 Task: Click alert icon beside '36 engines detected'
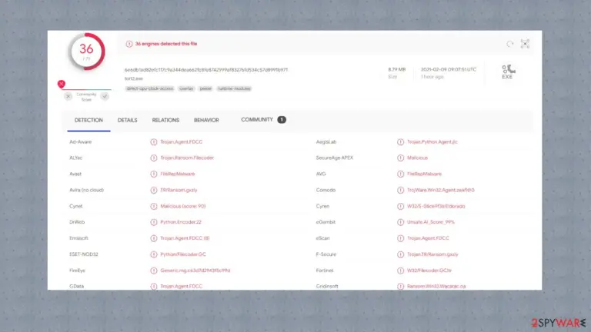[x=129, y=44]
